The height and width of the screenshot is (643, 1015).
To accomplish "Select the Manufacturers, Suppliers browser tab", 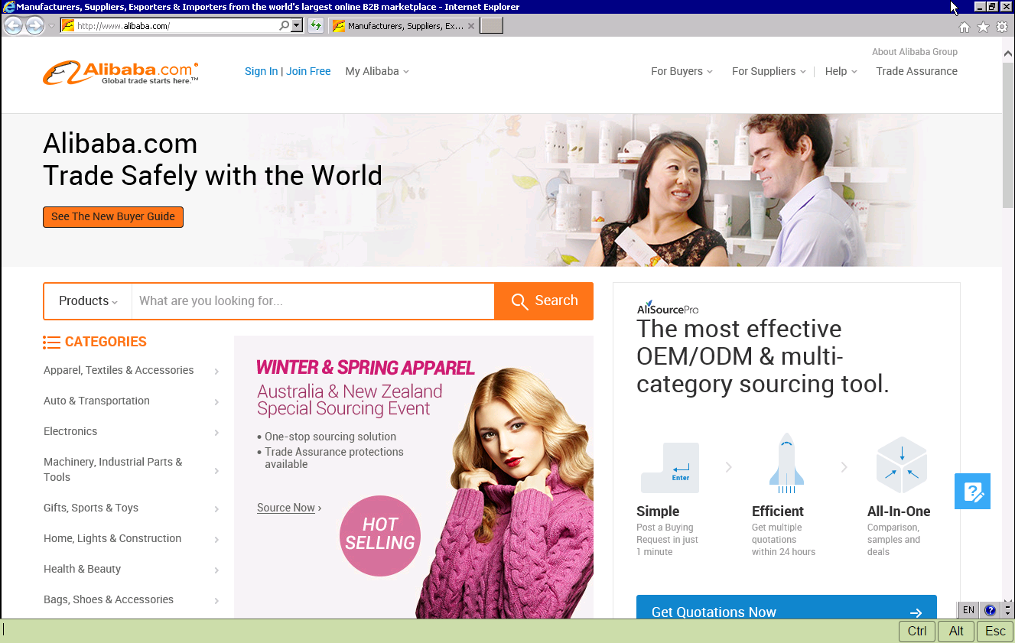I will click(404, 26).
